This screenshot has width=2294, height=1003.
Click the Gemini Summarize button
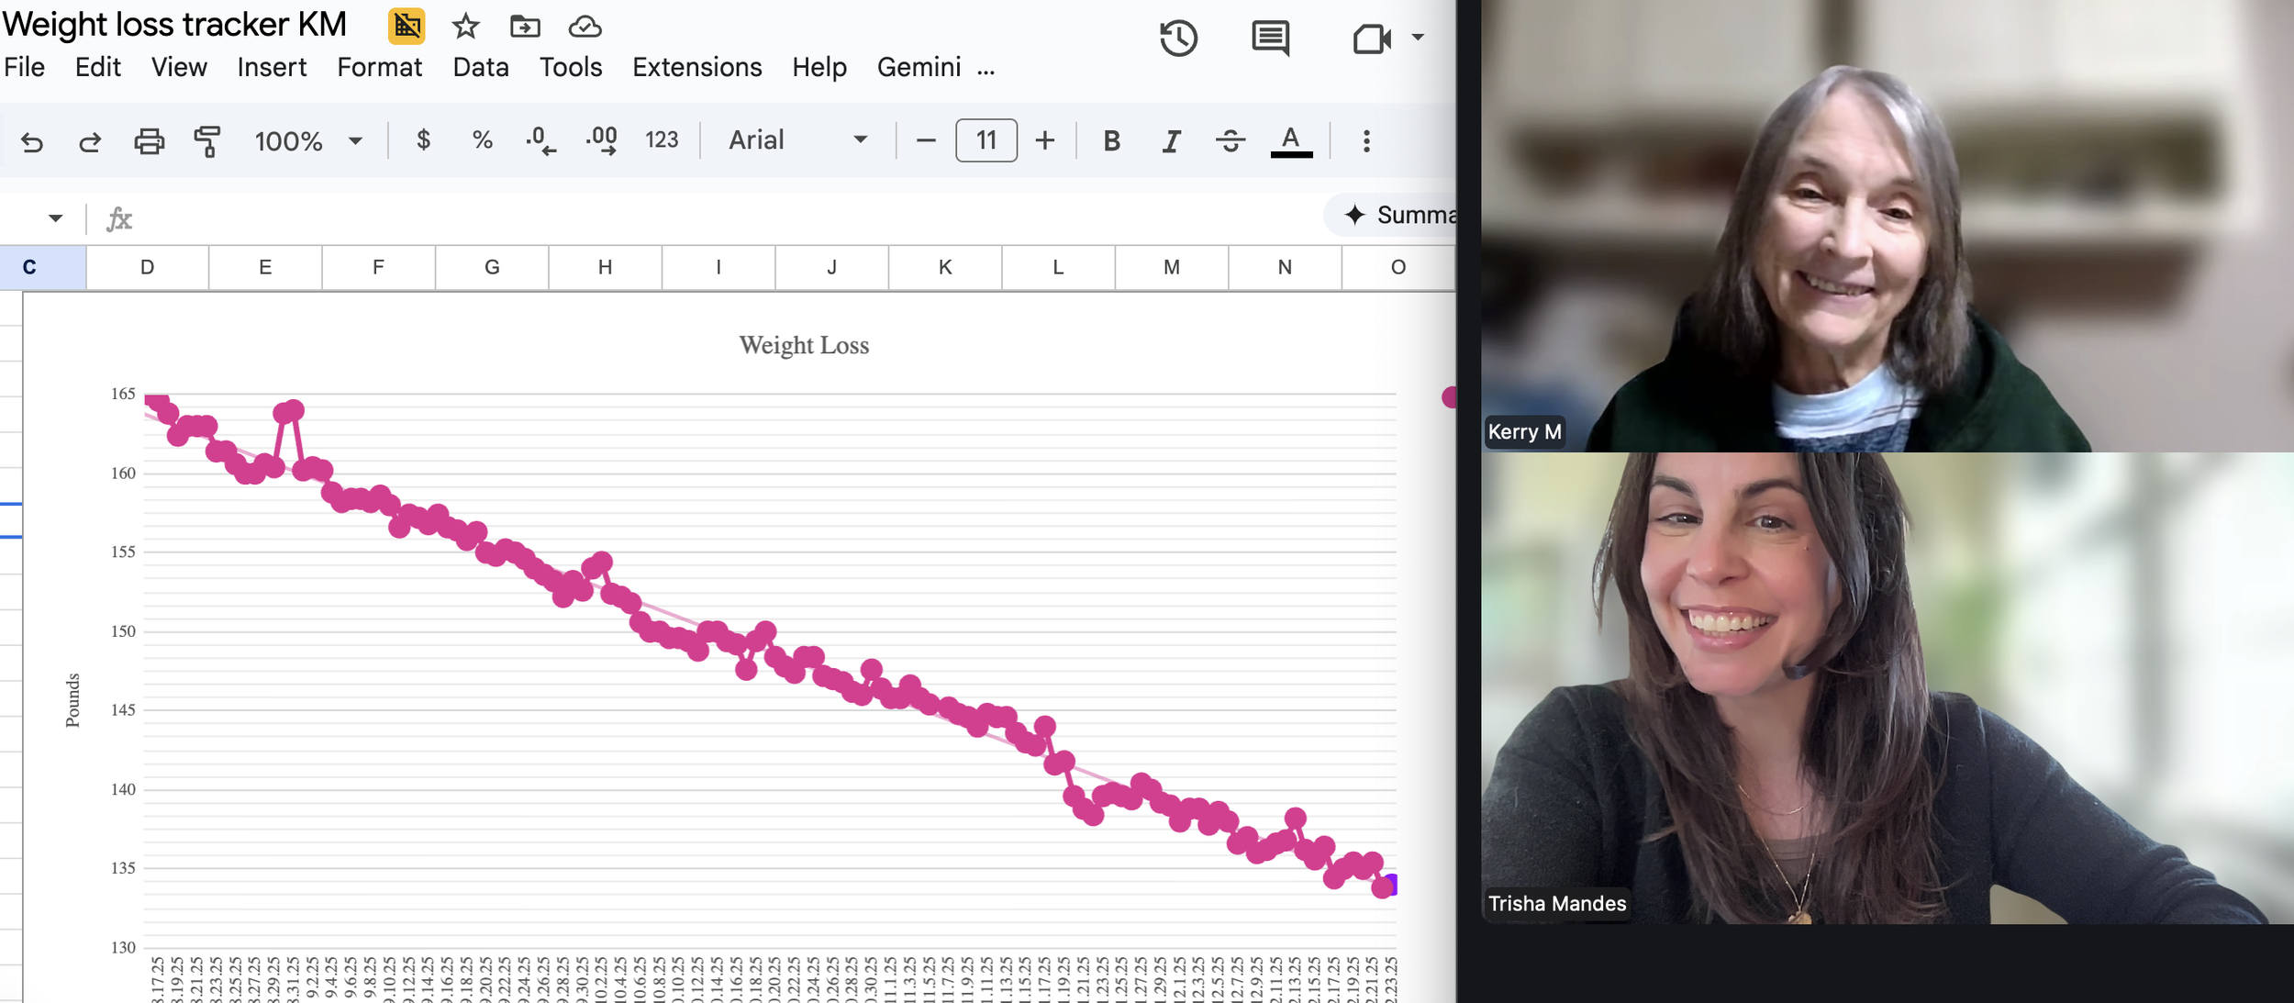[x=1397, y=215]
